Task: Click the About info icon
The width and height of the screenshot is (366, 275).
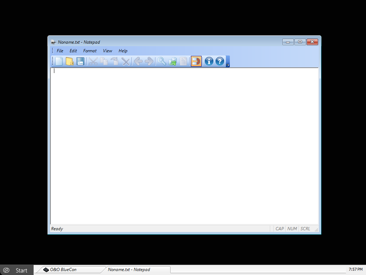Action: pos(209,61)
